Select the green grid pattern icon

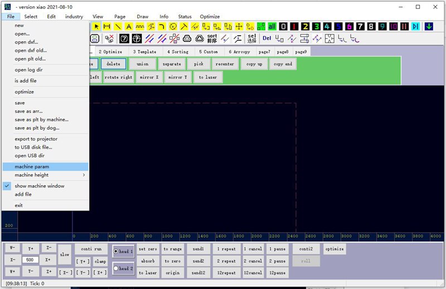tap(261, 27)
